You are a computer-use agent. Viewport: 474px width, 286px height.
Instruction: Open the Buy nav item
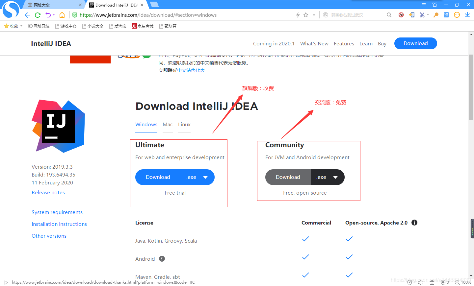tap(382, 44)
